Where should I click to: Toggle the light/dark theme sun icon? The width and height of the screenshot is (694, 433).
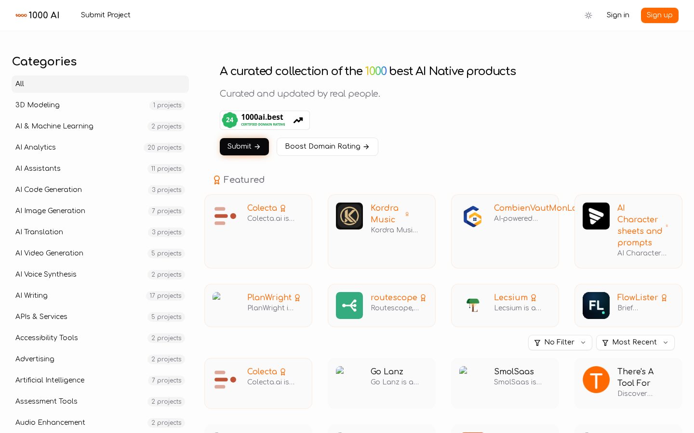[588, 15]
